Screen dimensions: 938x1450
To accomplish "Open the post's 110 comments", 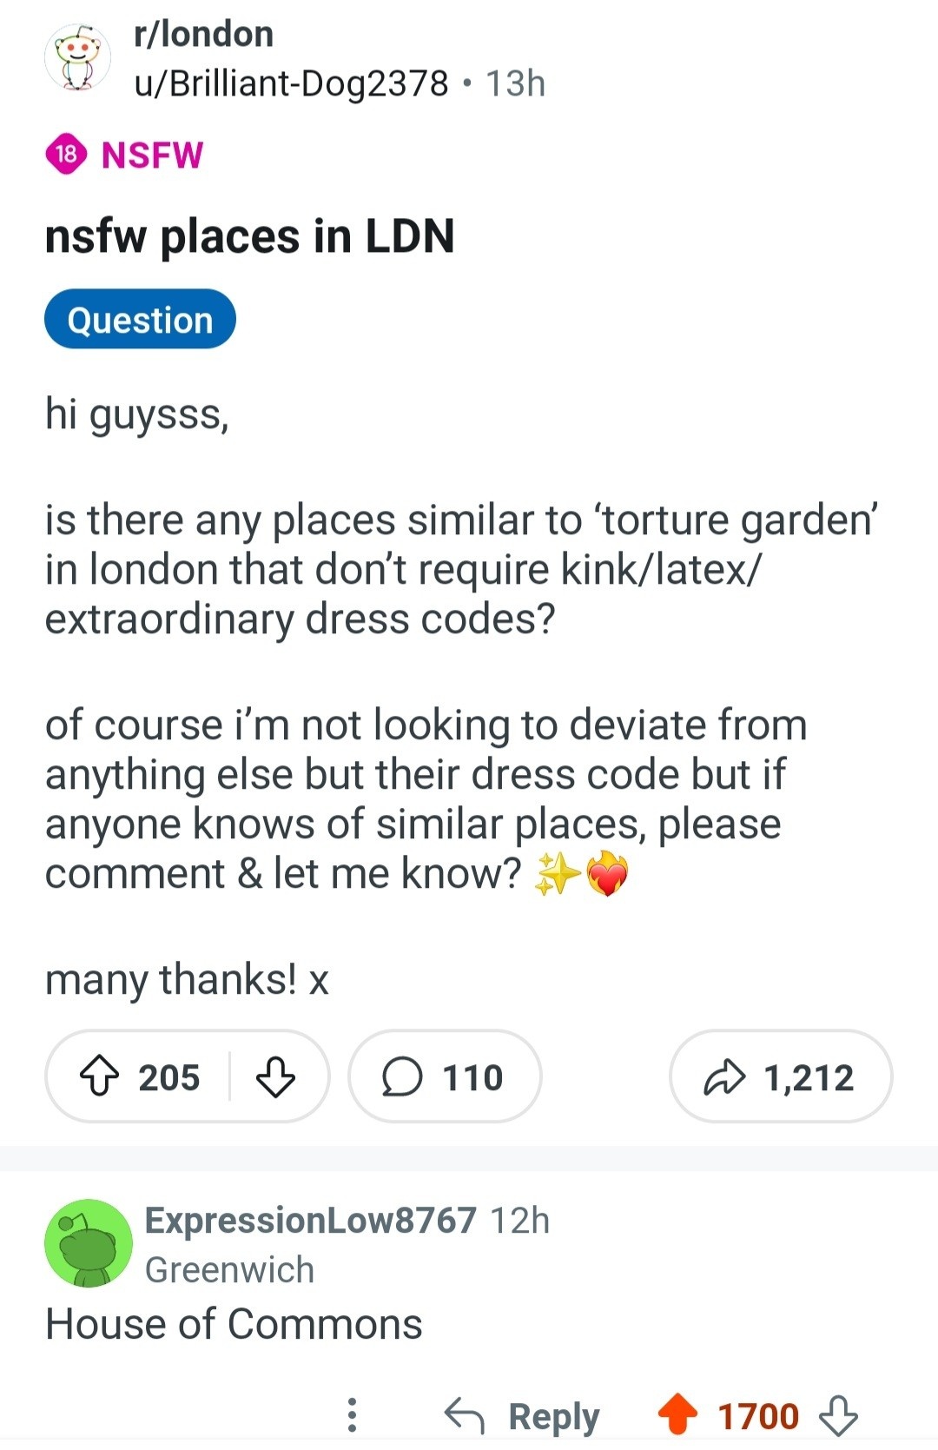I will 444,1076.
